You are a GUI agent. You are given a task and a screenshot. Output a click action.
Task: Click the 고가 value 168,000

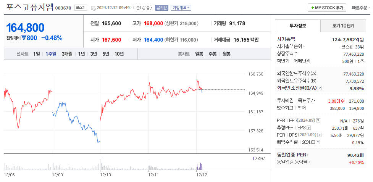point(153,23)
